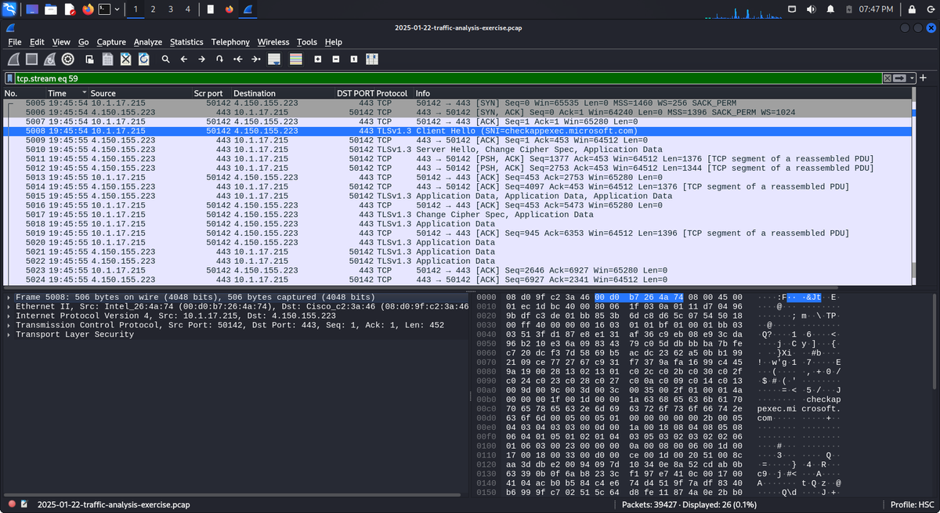Open Capture Options gear icon

(68, 59)
